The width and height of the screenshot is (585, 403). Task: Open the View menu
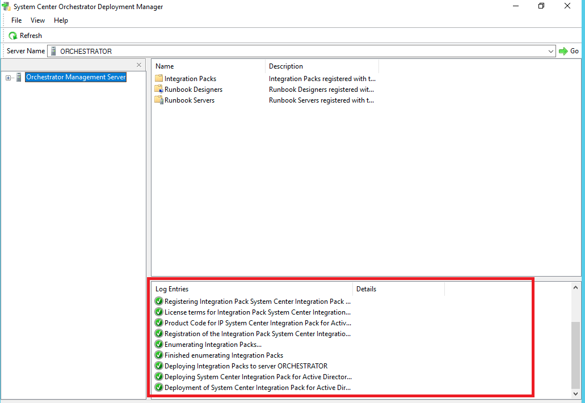point(38,20)
